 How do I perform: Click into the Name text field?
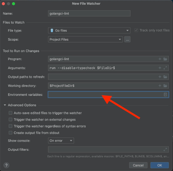click(x=89, y=13)
